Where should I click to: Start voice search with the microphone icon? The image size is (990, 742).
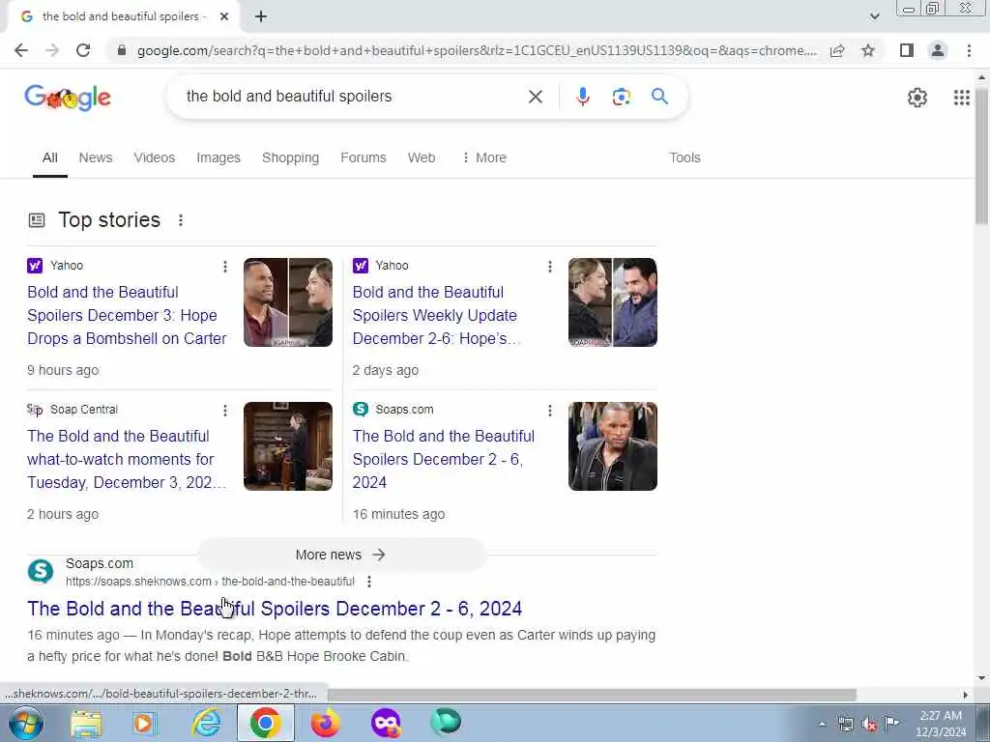[583, 97]
